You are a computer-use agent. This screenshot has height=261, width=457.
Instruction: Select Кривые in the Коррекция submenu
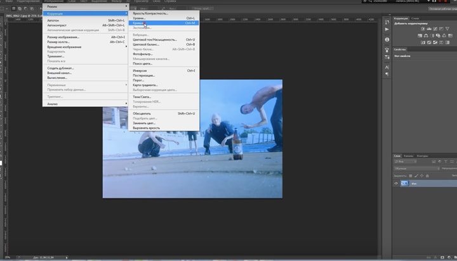coord(164,23)
